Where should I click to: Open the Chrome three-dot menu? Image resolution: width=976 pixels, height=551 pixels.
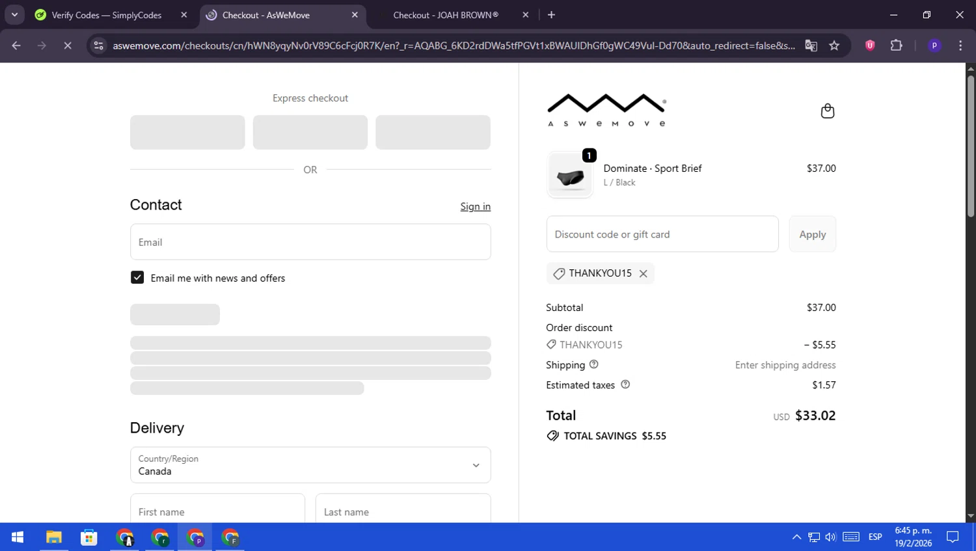960,46
